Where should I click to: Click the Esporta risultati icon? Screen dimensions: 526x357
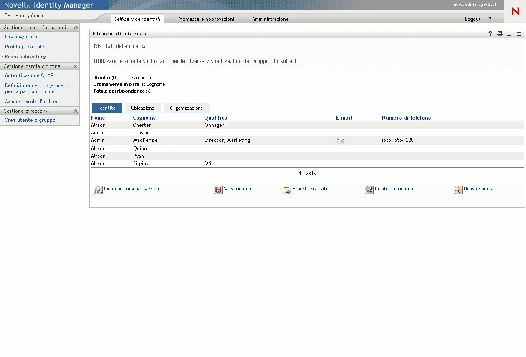tap(287, 190)
